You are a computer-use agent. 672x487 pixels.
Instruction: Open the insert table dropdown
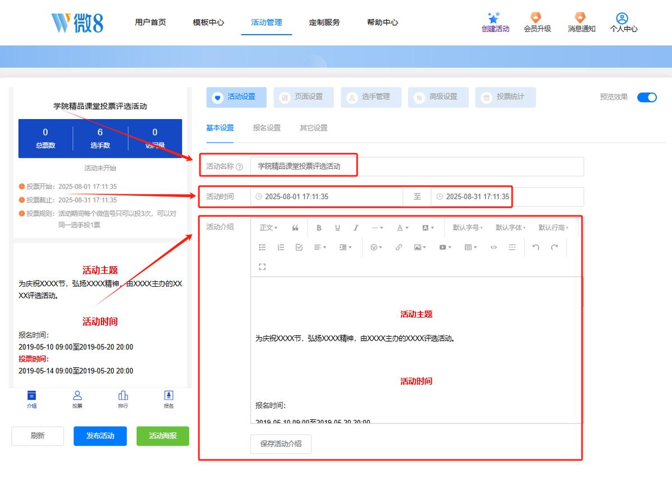tap(470, 247)
